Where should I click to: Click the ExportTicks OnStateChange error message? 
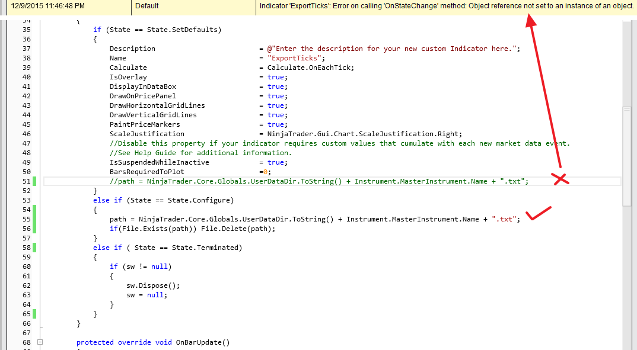447,6
